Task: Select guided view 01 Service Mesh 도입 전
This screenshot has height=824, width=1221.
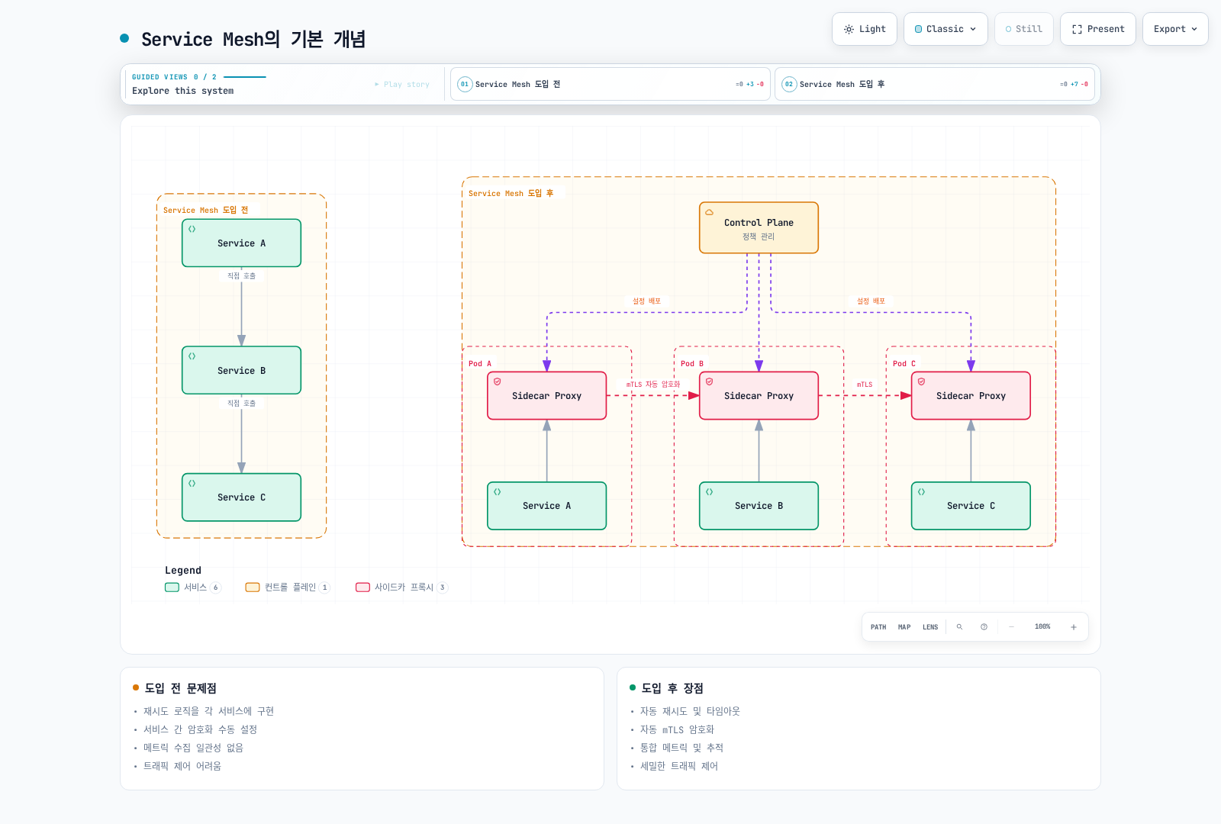Action: click(610, 84)
